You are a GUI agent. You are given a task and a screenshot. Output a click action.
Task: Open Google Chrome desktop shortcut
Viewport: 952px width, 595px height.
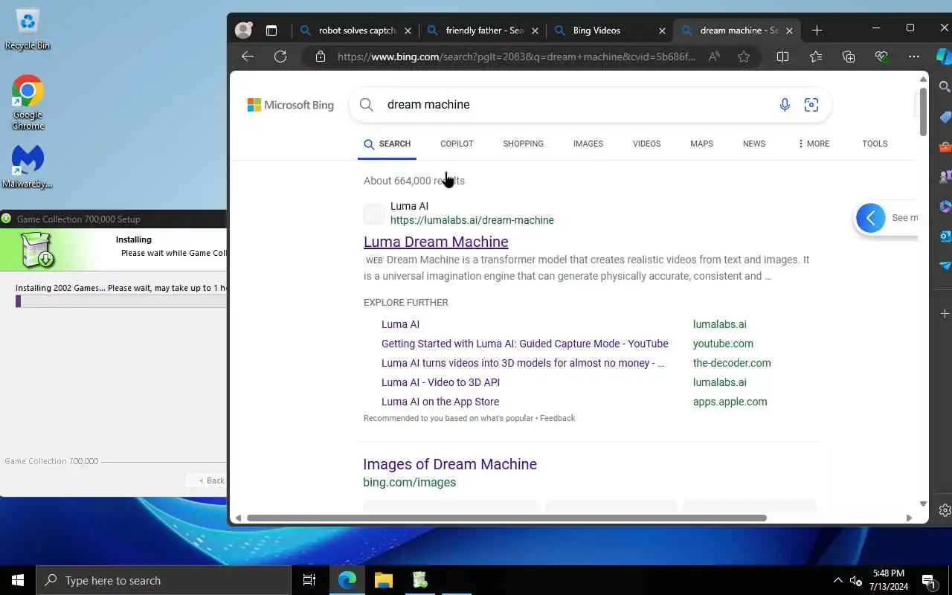tap(28, 103)
